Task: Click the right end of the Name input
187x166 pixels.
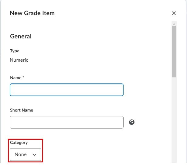Action: pos(121,90)
